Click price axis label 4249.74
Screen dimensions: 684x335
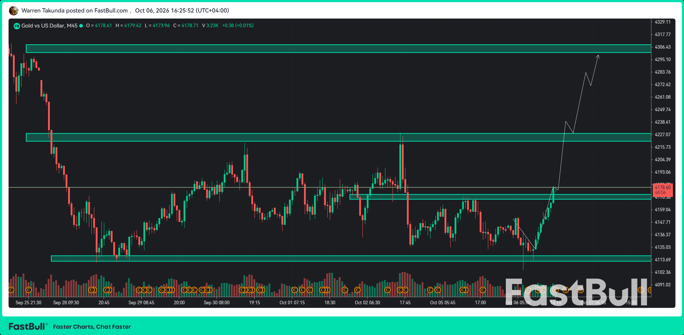(x=662, y=110)
